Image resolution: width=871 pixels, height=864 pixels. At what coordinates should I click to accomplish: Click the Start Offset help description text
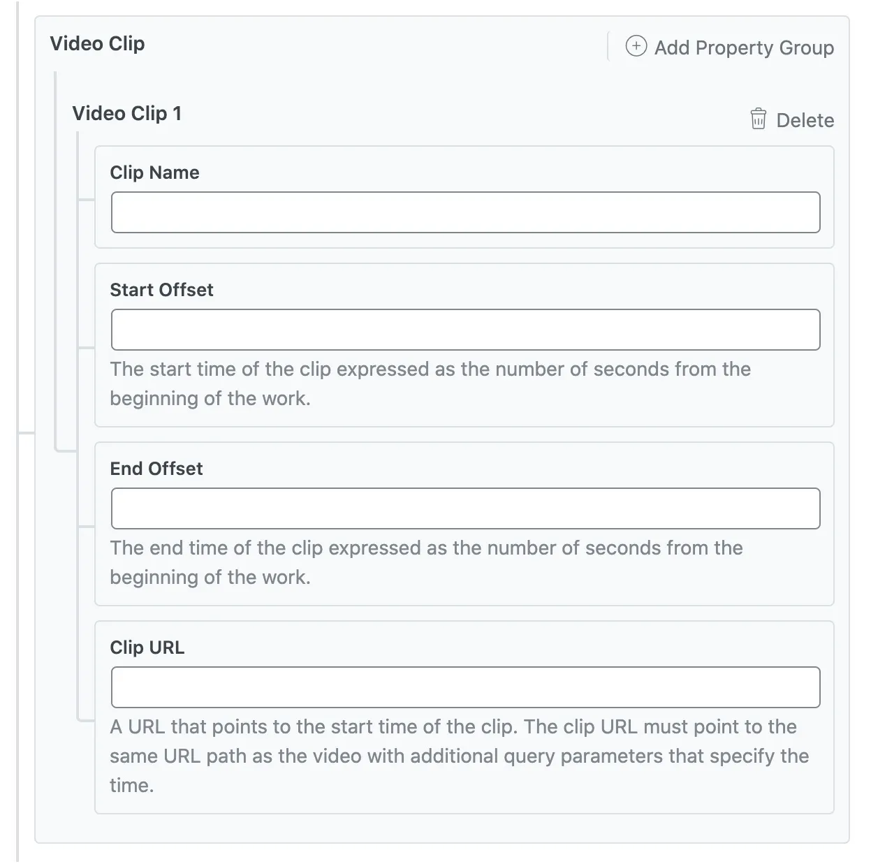(x=430, y=383)
